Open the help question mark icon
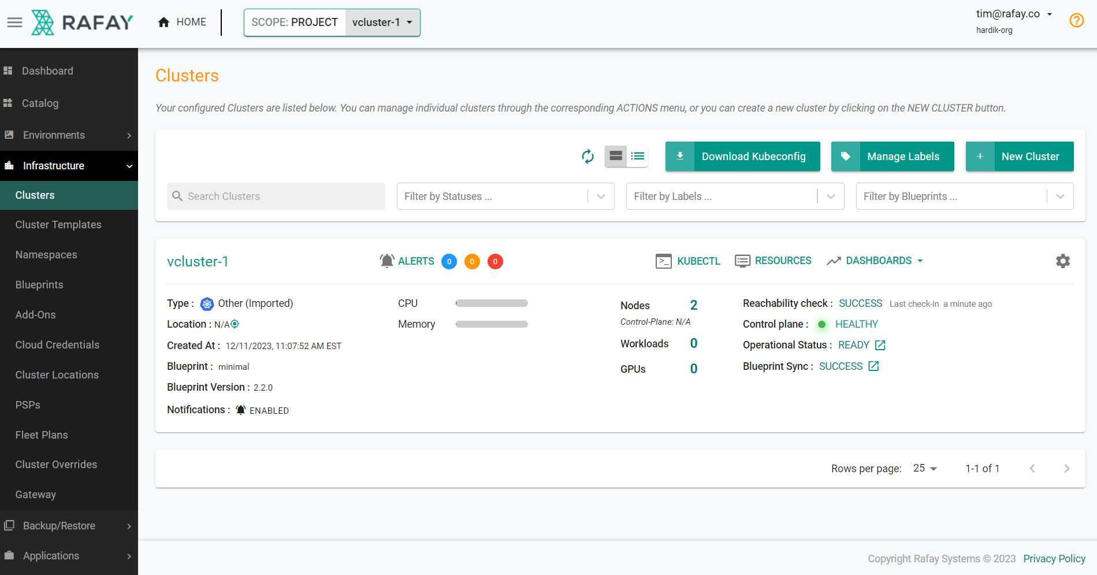1097x575 pixels. pyautogui.click(x=1076, y=20)
